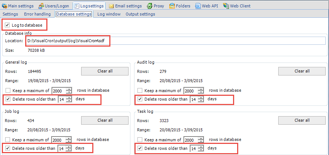Click the Users/Logon people icon
Image resolution: width=329 pixels, height=155 pixels.
point(41,6)
